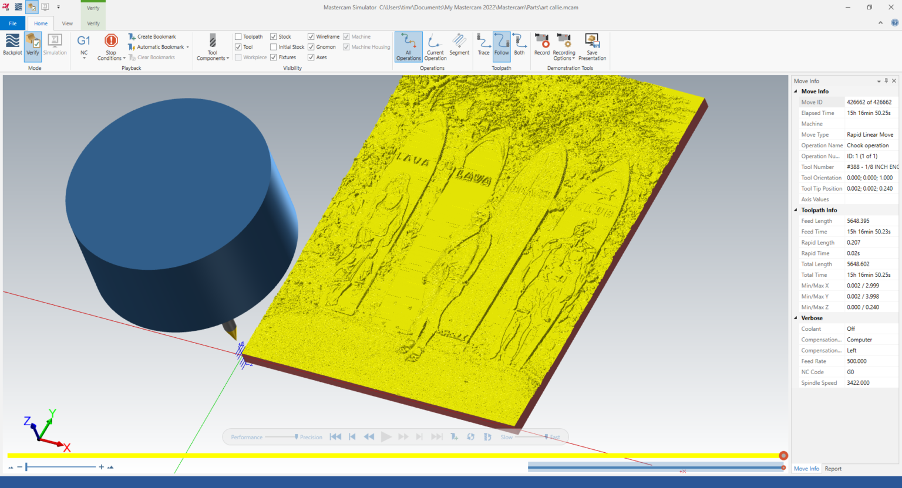Uncheck Stock visibility checkbox

(274, 36)
